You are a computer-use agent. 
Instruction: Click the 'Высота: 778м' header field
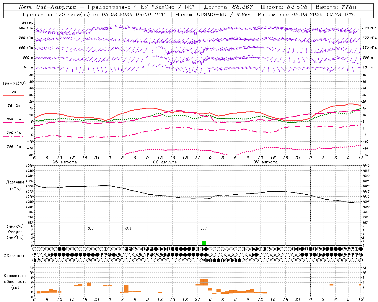point(336,7)
